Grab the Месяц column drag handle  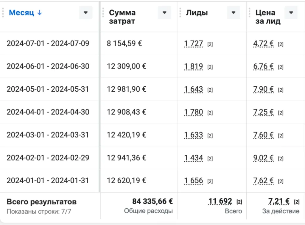pyautogui.click(x=3, y=12)
